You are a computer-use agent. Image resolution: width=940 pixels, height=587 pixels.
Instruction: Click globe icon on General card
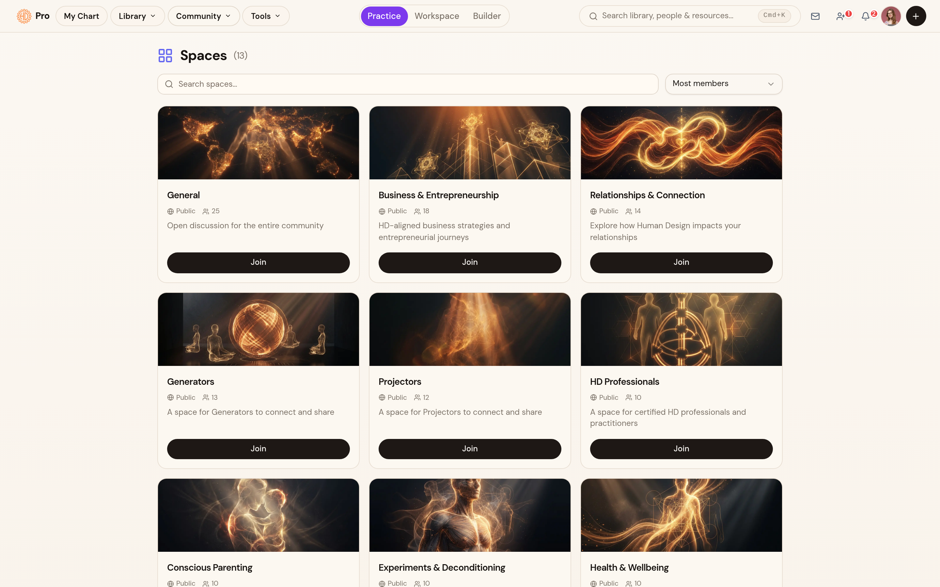(x=170, y=211)
